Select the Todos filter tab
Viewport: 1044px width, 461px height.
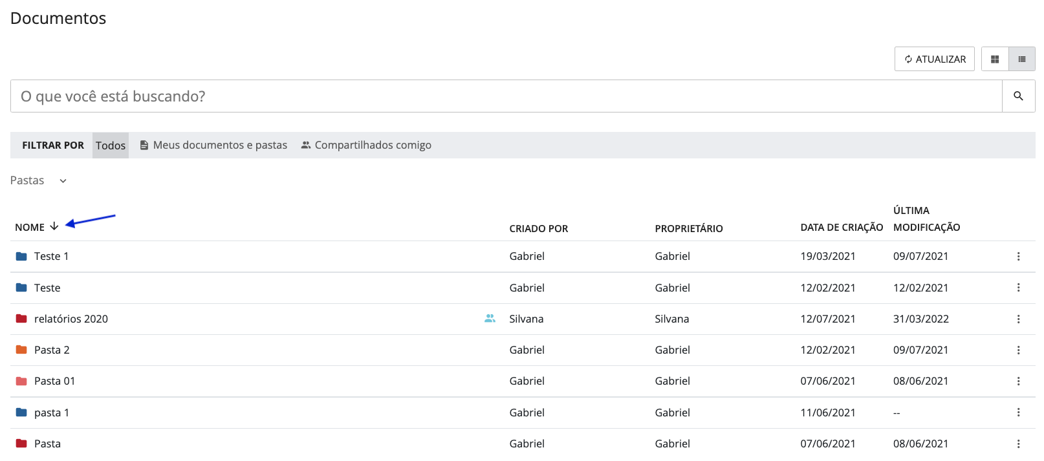[111, 145]
